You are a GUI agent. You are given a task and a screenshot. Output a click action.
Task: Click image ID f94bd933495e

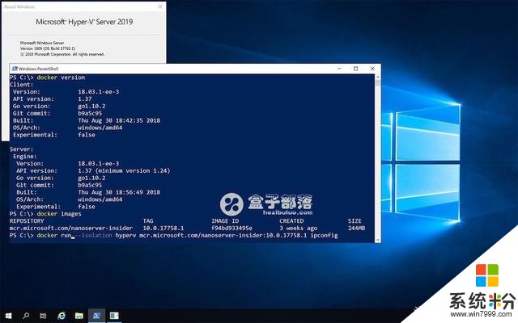coord(231,228)
